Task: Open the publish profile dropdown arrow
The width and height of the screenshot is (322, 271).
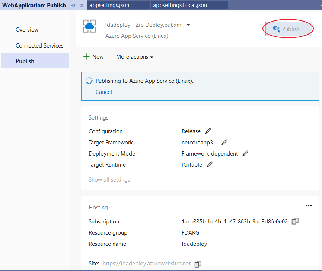Action: [188, 25]
